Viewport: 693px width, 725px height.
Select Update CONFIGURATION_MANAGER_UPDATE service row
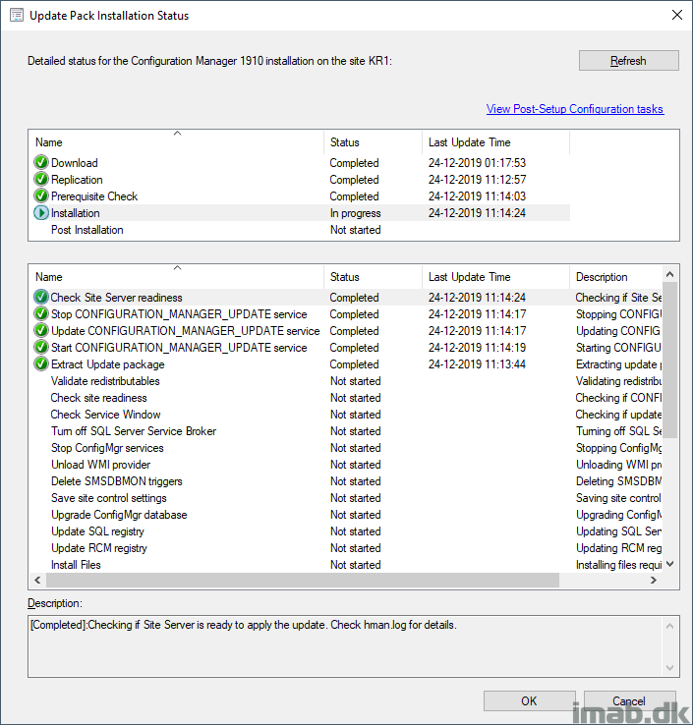click(x=346, y=331)
